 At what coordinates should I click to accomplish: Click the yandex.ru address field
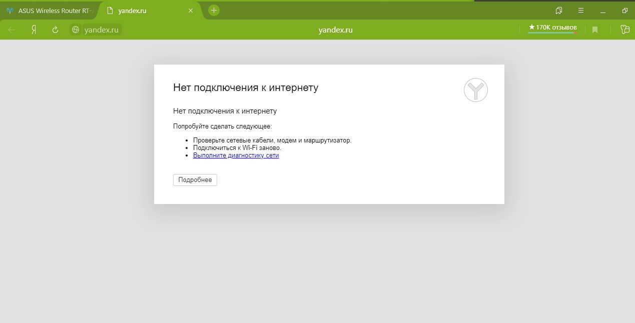click(102, 30)
